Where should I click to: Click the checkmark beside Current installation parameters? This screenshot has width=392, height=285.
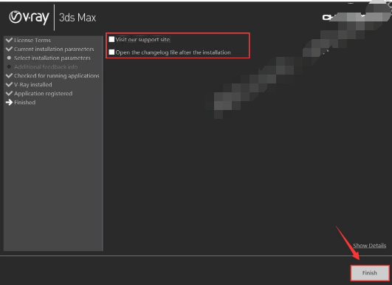[9, 49]
